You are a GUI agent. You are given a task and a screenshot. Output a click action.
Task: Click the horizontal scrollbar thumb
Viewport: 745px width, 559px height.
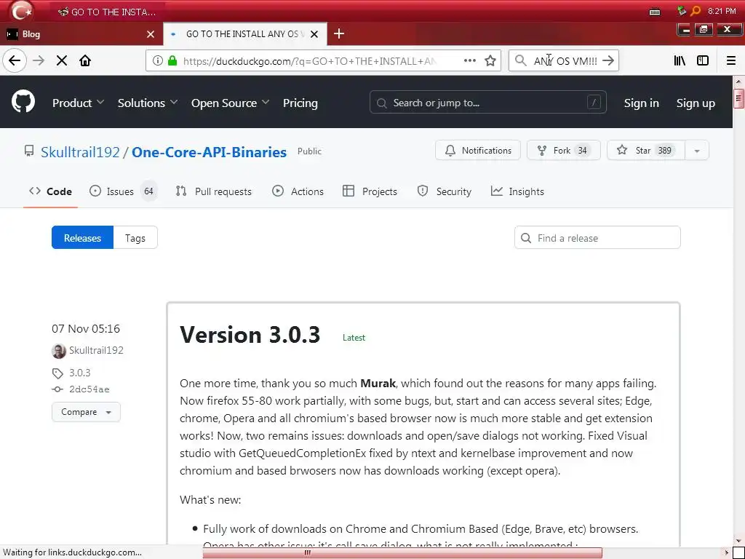pyautogui.click(x=402, y=553)
